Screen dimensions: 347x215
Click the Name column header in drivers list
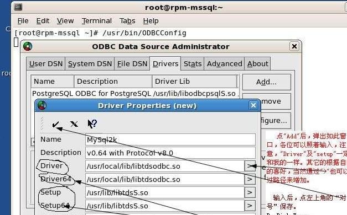[53, 82]
